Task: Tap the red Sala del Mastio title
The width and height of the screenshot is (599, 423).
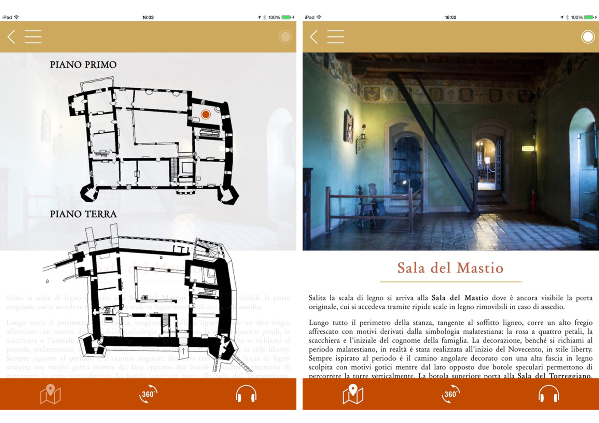Action: pos(450,268)
